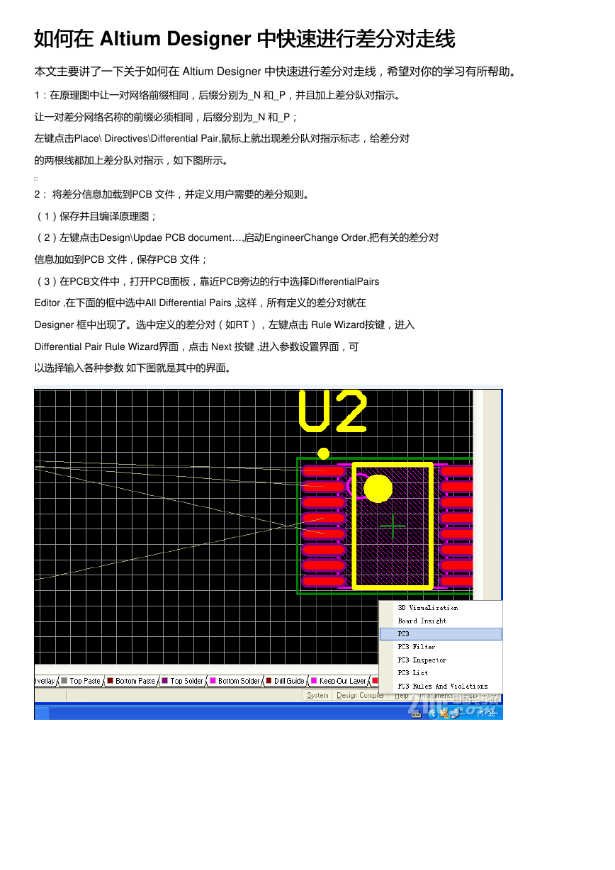The image size is (615, 870).
Task: Click the keyboard icon in system tray
Action: [x=417, y=714]
